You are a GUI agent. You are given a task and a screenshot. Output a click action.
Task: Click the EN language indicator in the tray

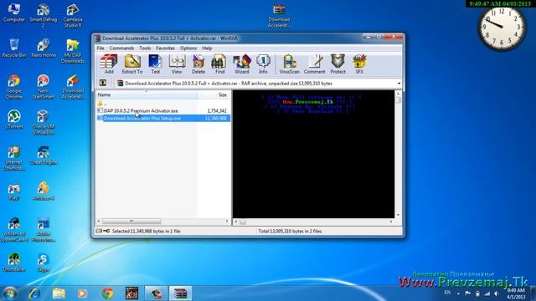coord(447,293)
